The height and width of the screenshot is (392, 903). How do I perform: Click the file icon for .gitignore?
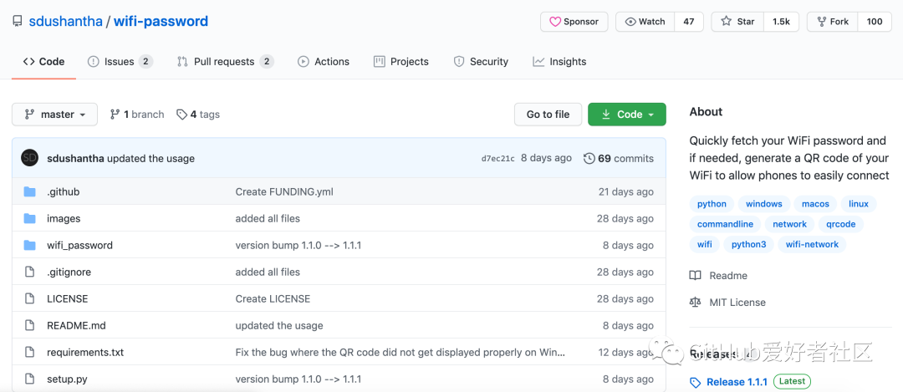coord(30,272)
